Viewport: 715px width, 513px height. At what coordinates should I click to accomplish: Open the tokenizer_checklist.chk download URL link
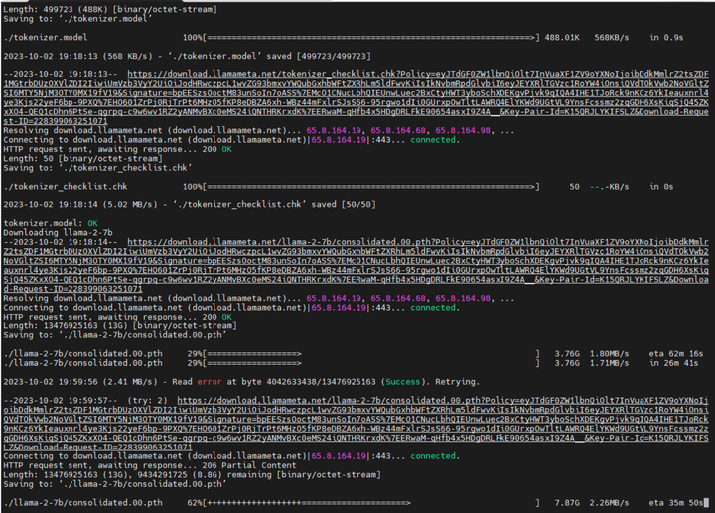pos(356,97)
